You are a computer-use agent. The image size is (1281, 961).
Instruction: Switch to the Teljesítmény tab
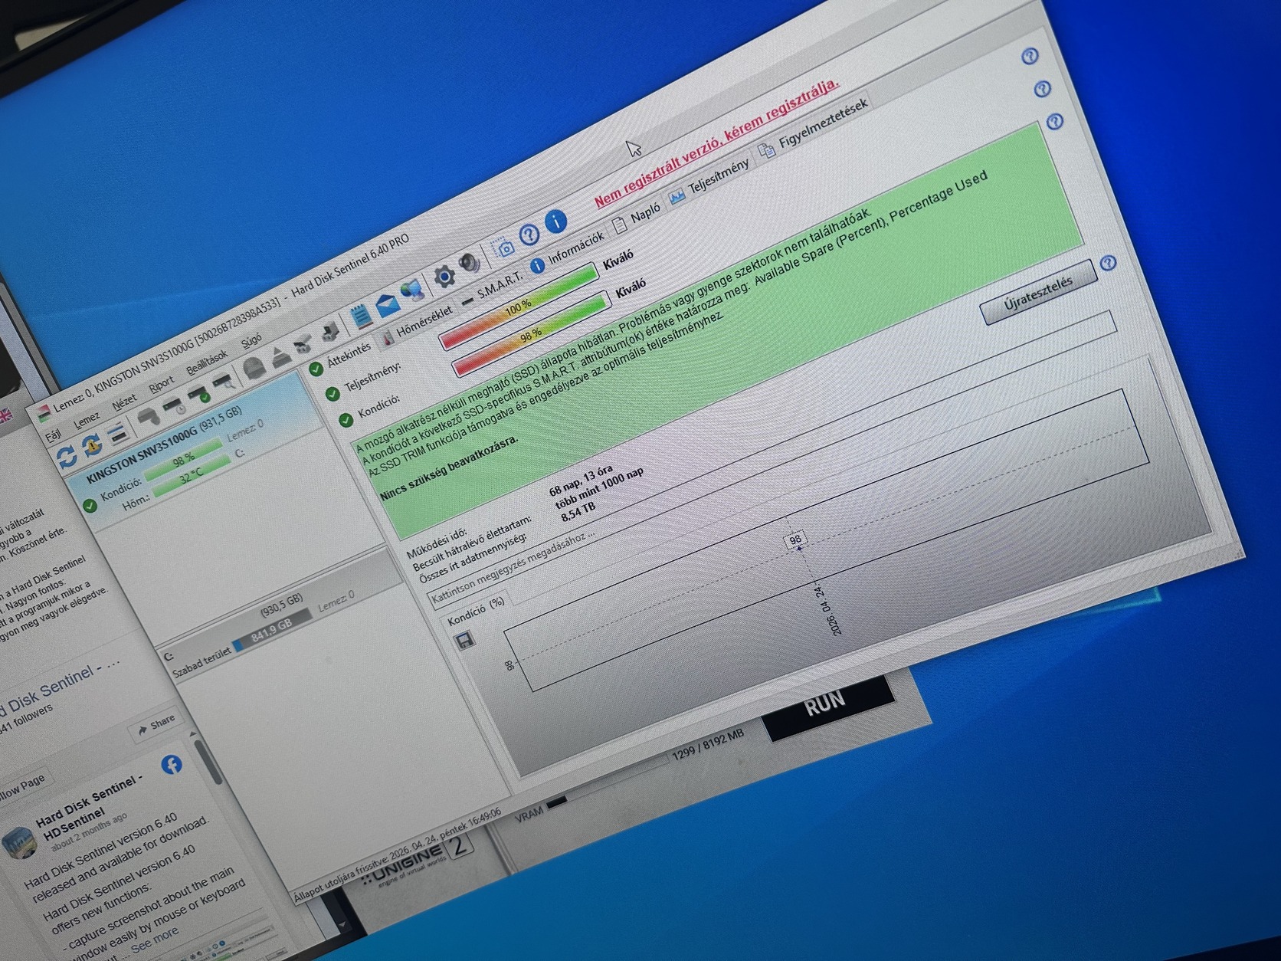pos(709,179)
